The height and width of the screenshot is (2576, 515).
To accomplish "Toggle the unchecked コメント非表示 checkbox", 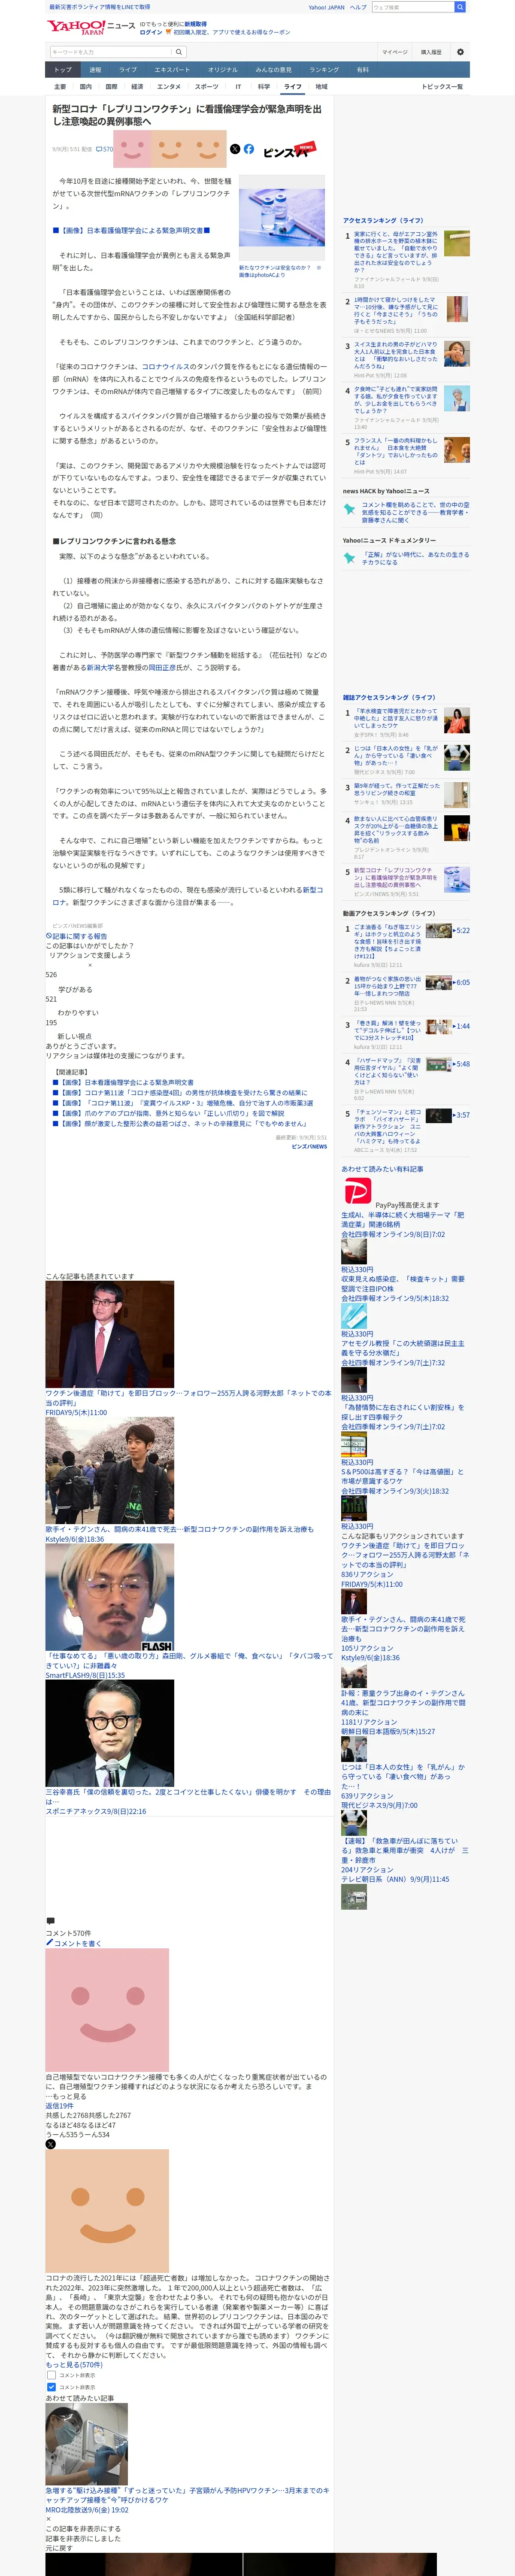I will (x=52, y=2374).
